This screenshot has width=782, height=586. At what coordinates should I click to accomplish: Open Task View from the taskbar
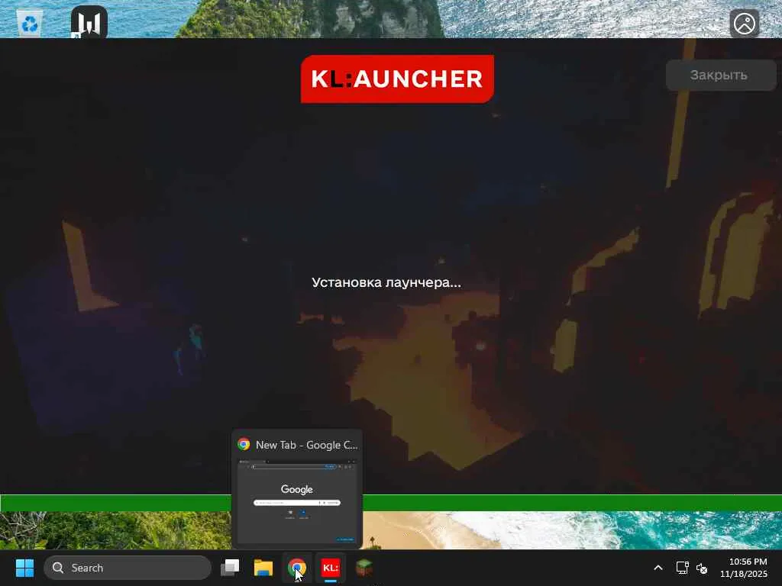(230, 568)
